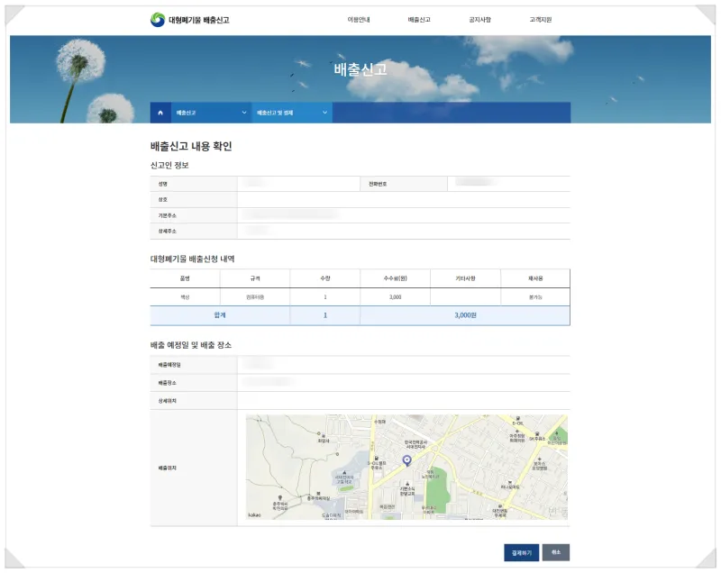
Task: Open the 이용안내 menu
Action: (x=359, y=19)
